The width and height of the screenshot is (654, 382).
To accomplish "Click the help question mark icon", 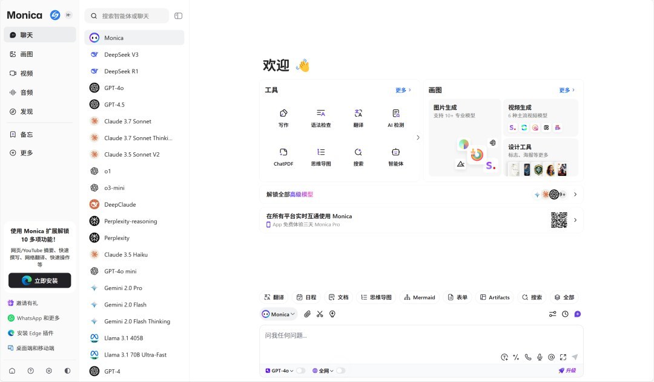I will [x=30, y=371].
